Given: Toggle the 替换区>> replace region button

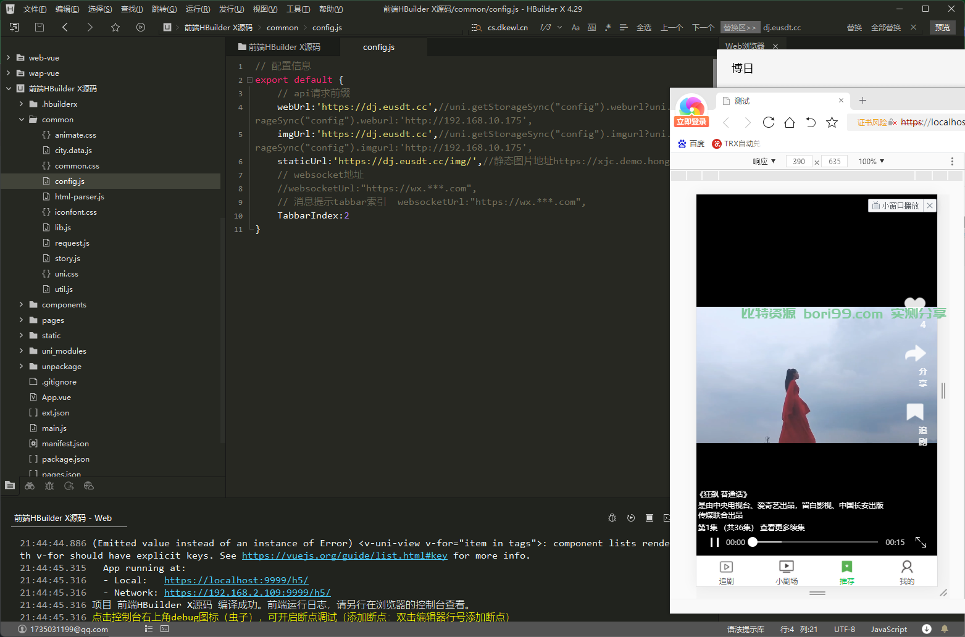Looking at the screenshot, I should click(740, 27).
